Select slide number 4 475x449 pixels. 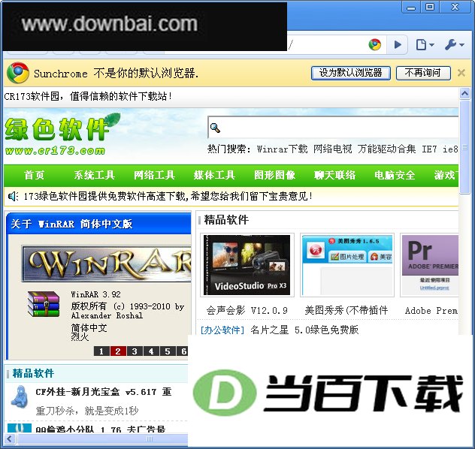pos(151,351)
